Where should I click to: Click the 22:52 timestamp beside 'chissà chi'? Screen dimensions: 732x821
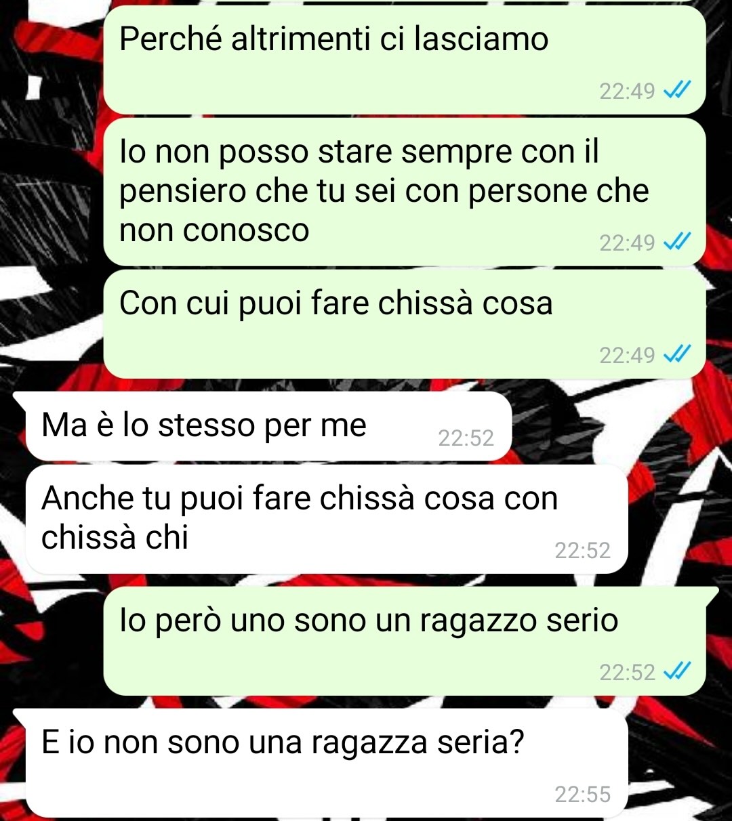click(583, 550)
